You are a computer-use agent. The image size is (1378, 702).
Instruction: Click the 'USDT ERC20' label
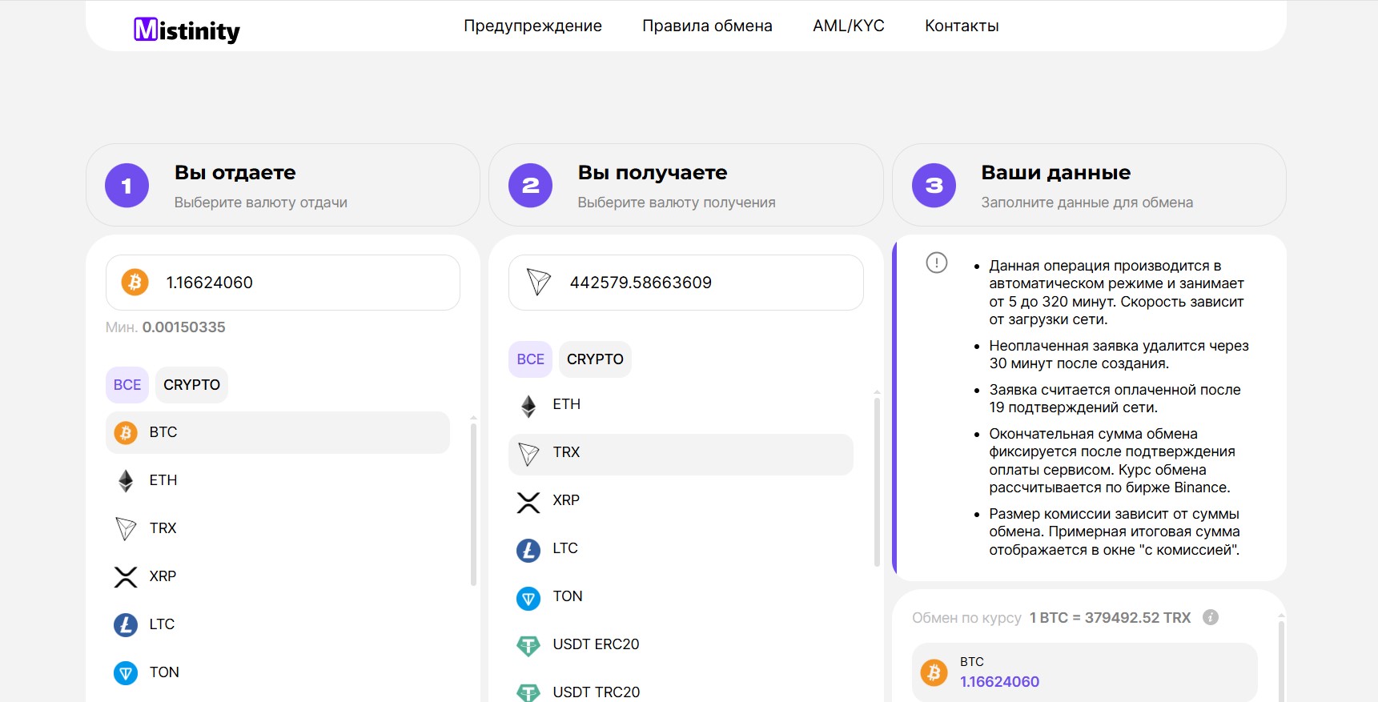[597, 644]
